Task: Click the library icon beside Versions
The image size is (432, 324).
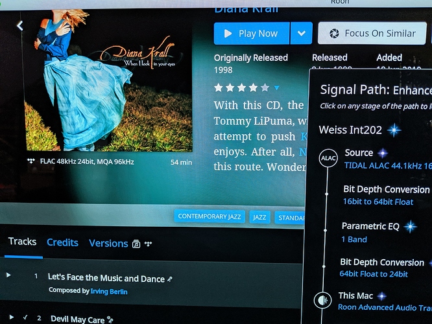Action: tap(136, 244)
